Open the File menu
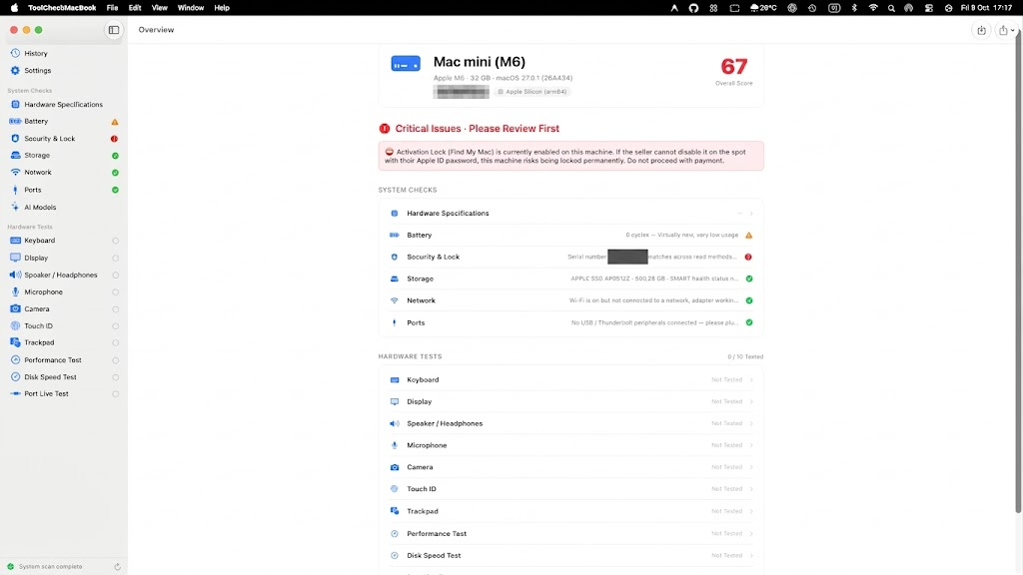The width and height of the screenshot is (1023, 575). (x=112, y=8)
